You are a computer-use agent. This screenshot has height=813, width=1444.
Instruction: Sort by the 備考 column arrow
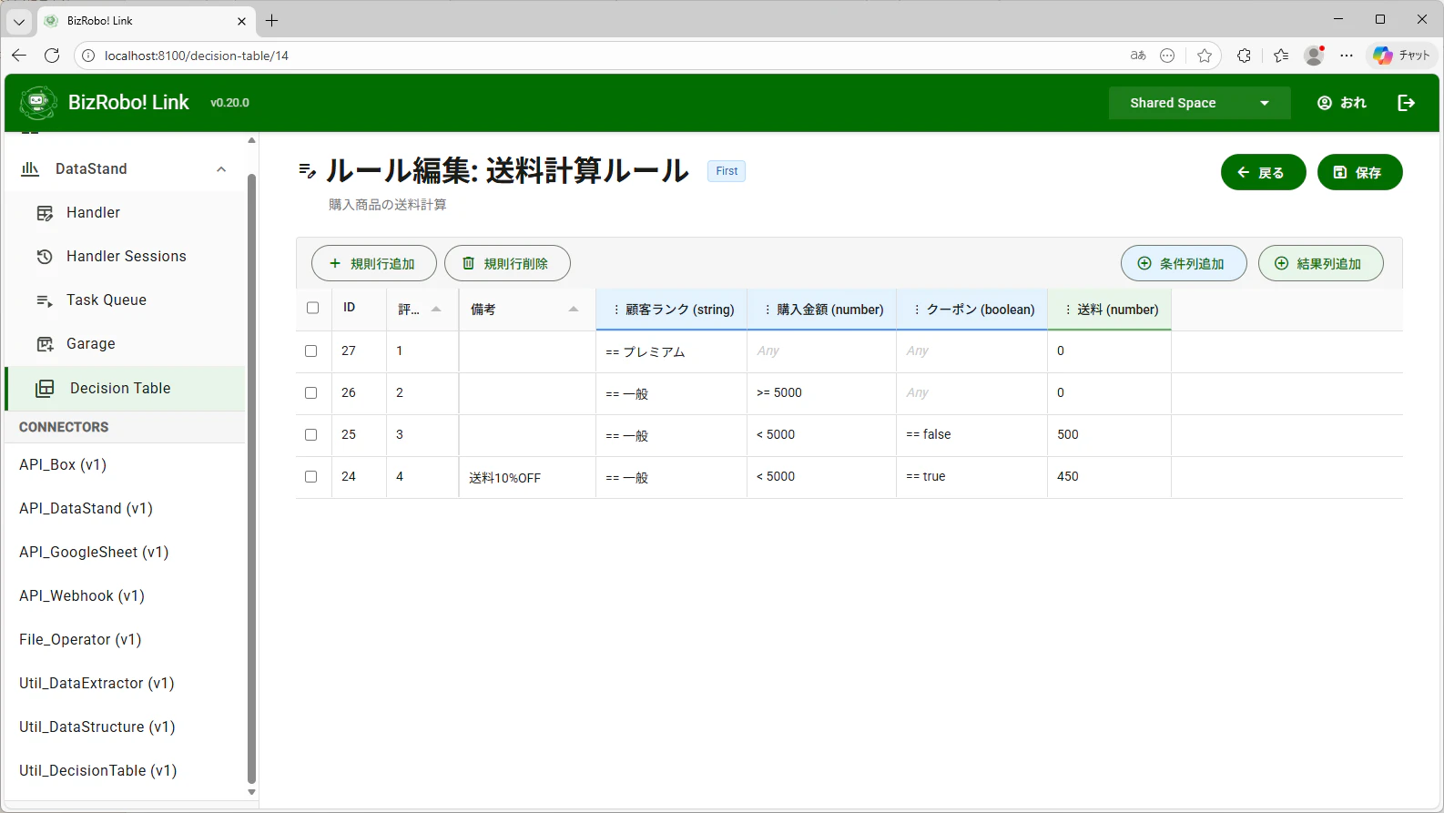pyautogui.click(x=574, y=310)
